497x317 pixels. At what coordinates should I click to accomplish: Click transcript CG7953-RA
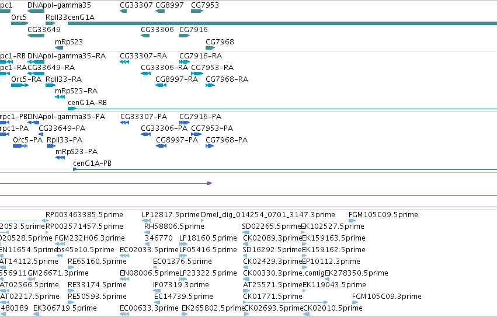pos(213,68)
